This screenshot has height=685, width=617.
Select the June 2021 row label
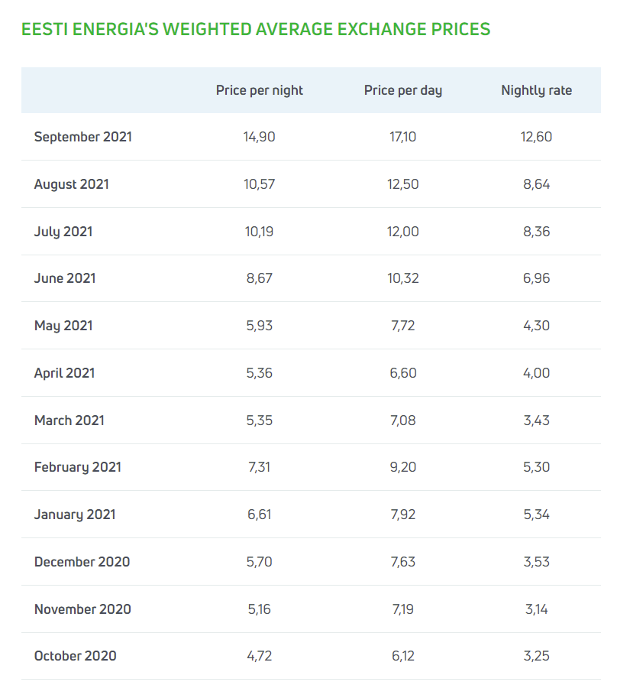coord(65,278)
